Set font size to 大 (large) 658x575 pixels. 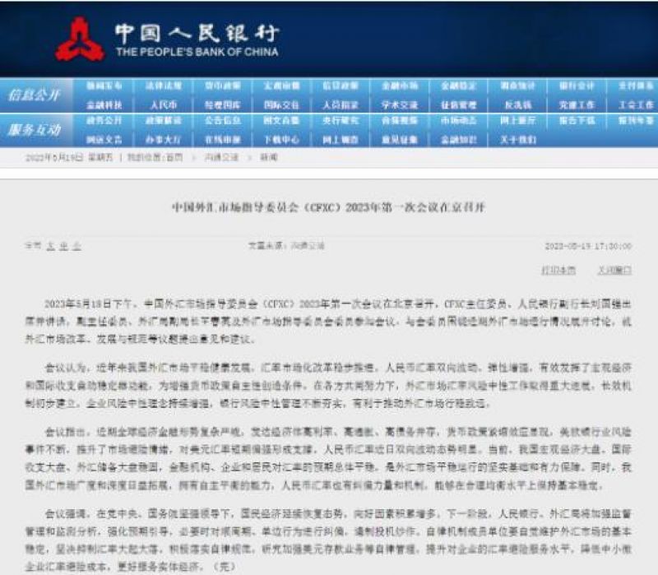50,246
